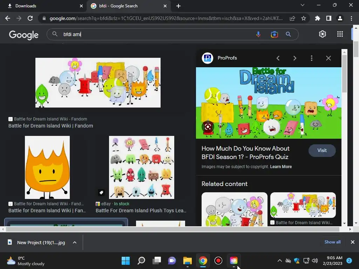The image size is (359, 269).
Task: Open the system volume control
Action: 315,261
